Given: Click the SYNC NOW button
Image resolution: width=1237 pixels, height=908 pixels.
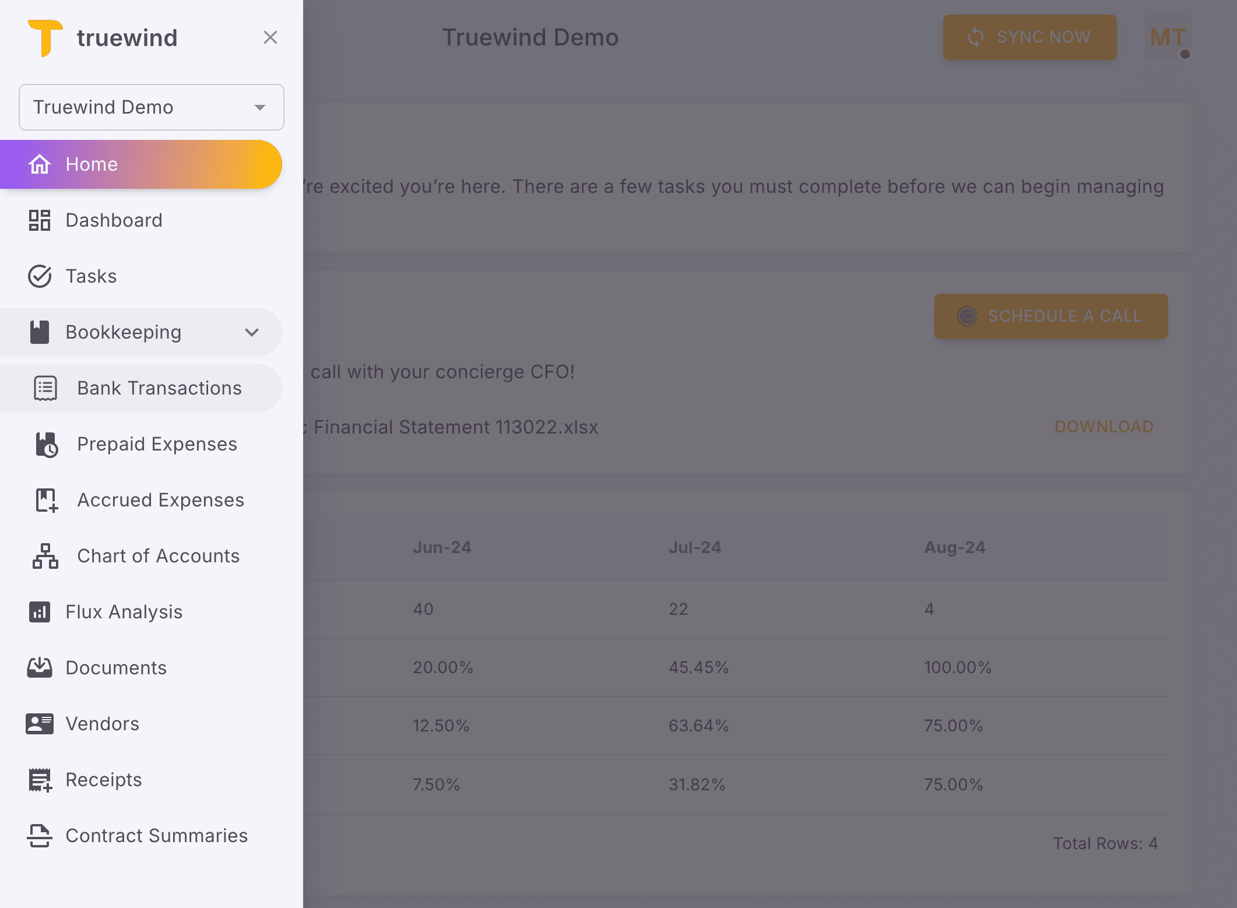Looking at the screenshot, I should click(x=1029, y=37).
